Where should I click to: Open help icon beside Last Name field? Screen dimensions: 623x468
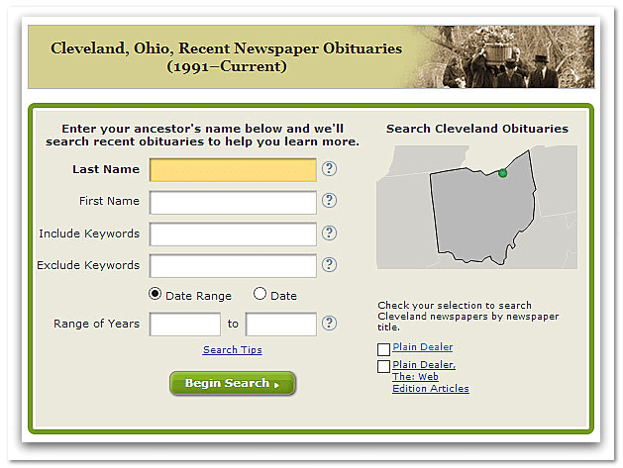[329, 169]
